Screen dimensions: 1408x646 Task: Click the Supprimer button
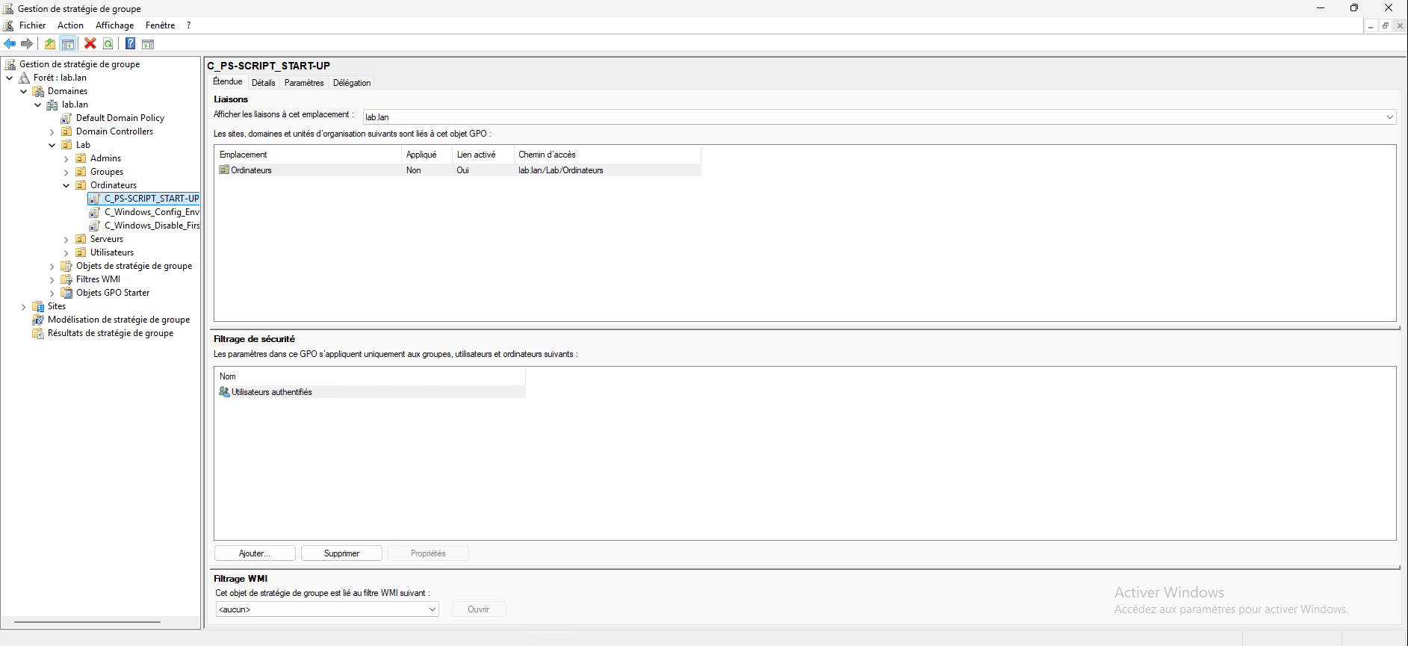(341, 553)
